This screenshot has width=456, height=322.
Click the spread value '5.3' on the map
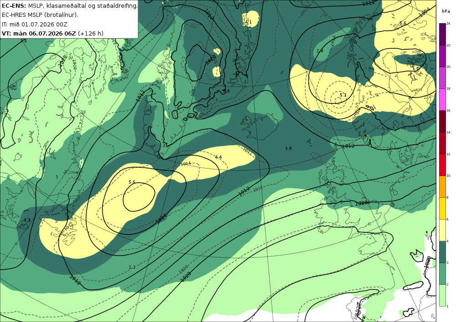click(343, 95)
